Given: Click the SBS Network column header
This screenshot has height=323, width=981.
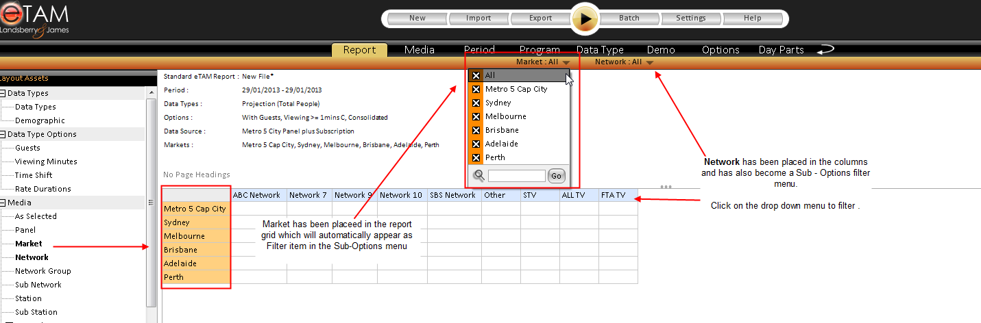Looking at the screenshot, I should (x=455, y=195).
